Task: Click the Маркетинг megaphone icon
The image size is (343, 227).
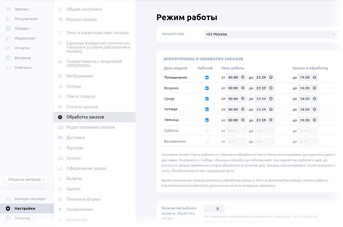Action: [x=8, y=38]
